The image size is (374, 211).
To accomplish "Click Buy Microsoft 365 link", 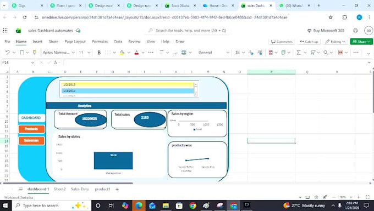I will pos(326,30).
